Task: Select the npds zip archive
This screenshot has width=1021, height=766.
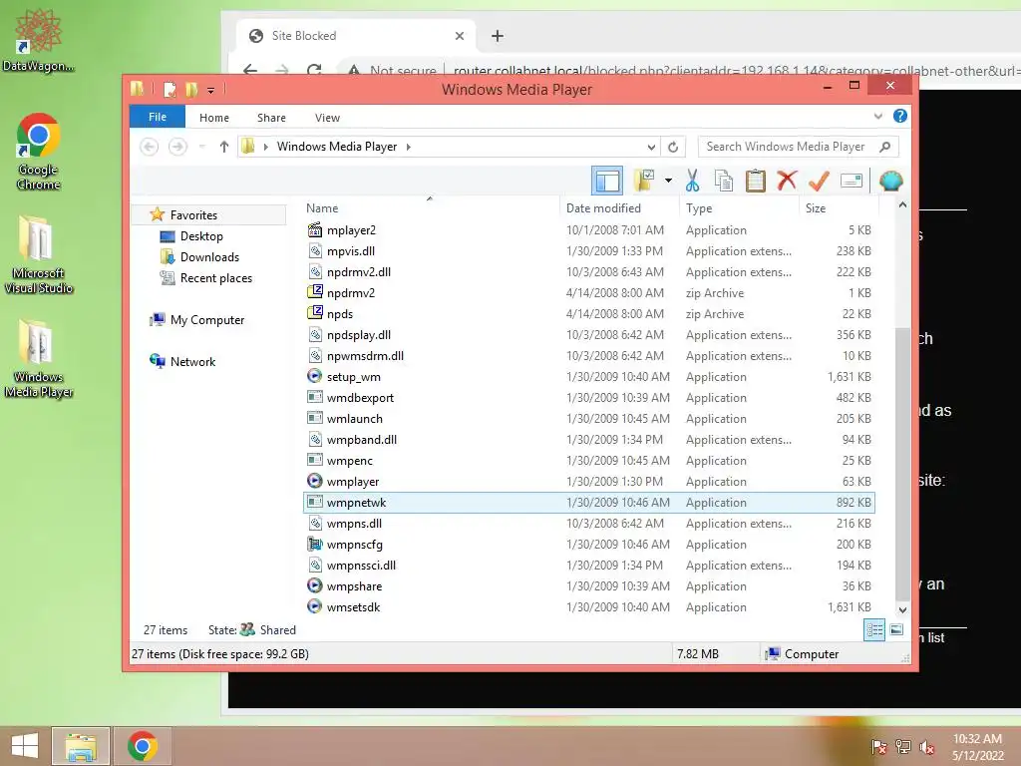Action: click(x=589, y=314)
